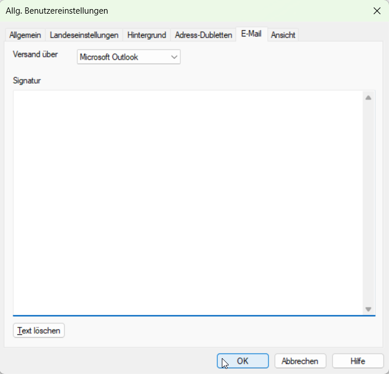Confirm settings with OK

[243, 361]
